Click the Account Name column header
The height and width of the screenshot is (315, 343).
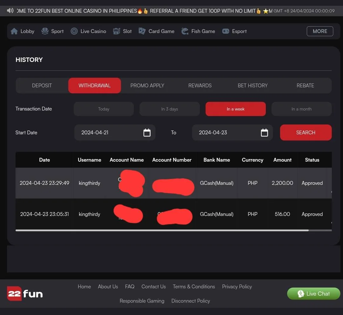point(127,160)
